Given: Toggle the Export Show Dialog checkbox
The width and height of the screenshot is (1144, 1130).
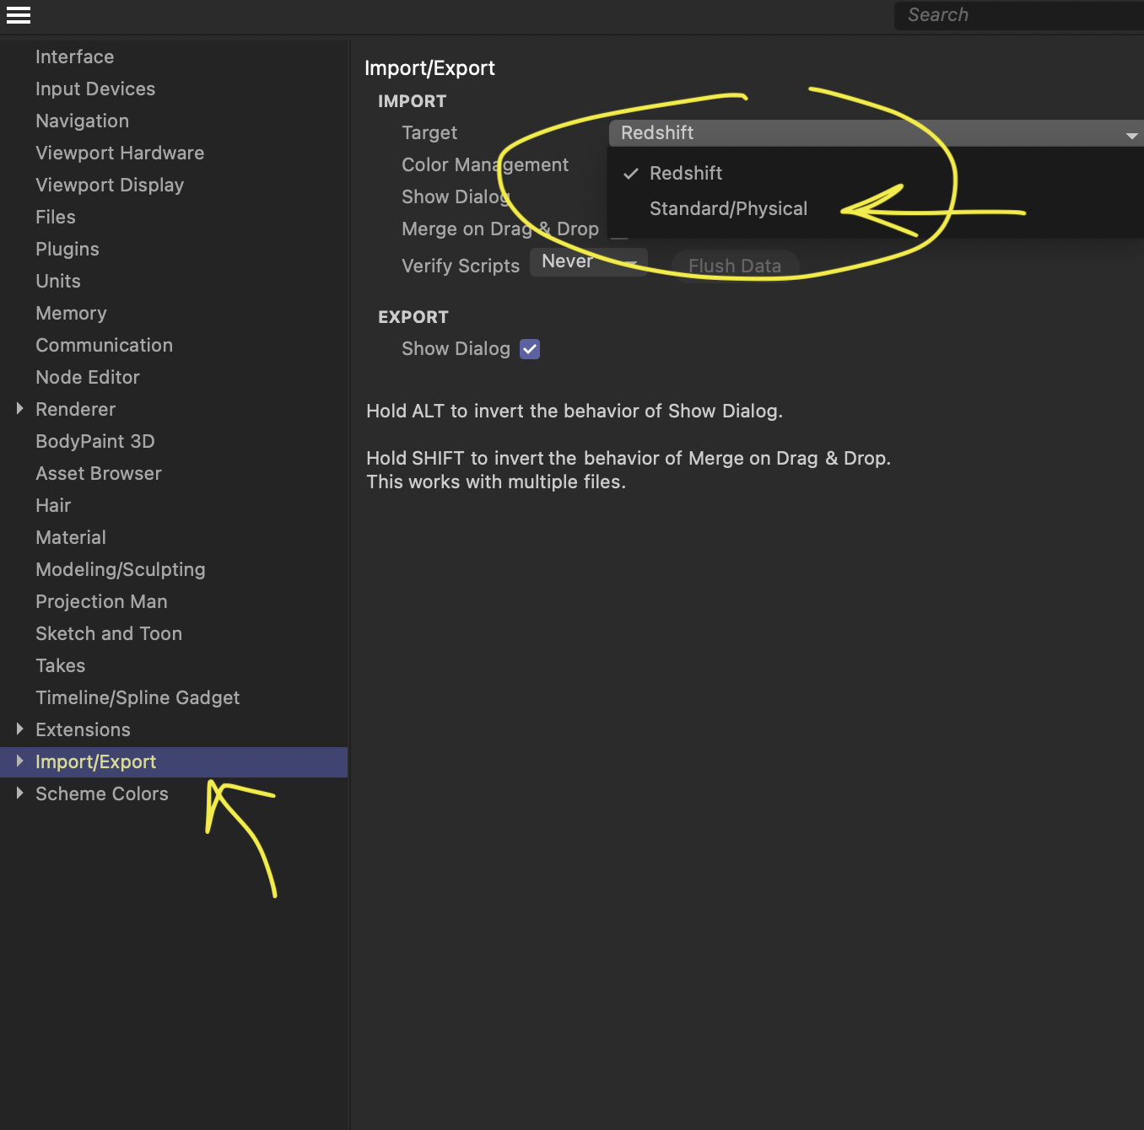Looking at the screenshot, I should tap(530, 349).
